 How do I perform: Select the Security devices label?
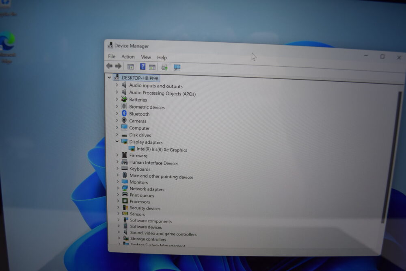[x=145, y=208]
